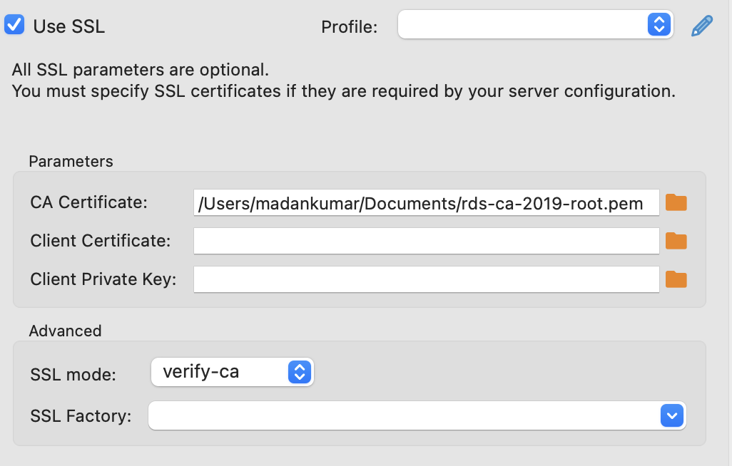
Task: Open folder picker for Client Private Key
Action: (x=675, y=279)
